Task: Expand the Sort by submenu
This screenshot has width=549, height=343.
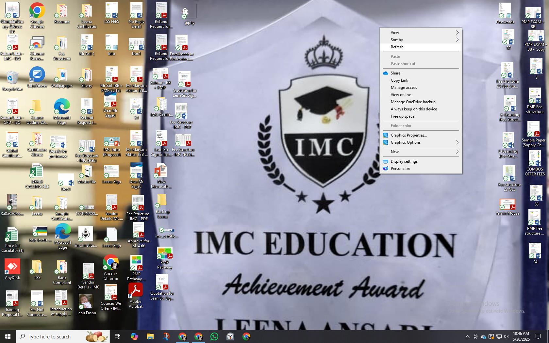Action: tap(421, 40)
